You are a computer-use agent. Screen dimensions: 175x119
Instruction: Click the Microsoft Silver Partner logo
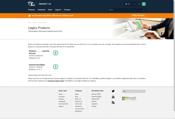pos(129,98)
